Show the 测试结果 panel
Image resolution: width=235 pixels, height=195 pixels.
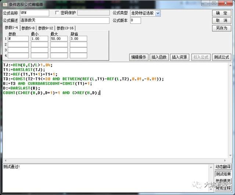click(223, 174)
